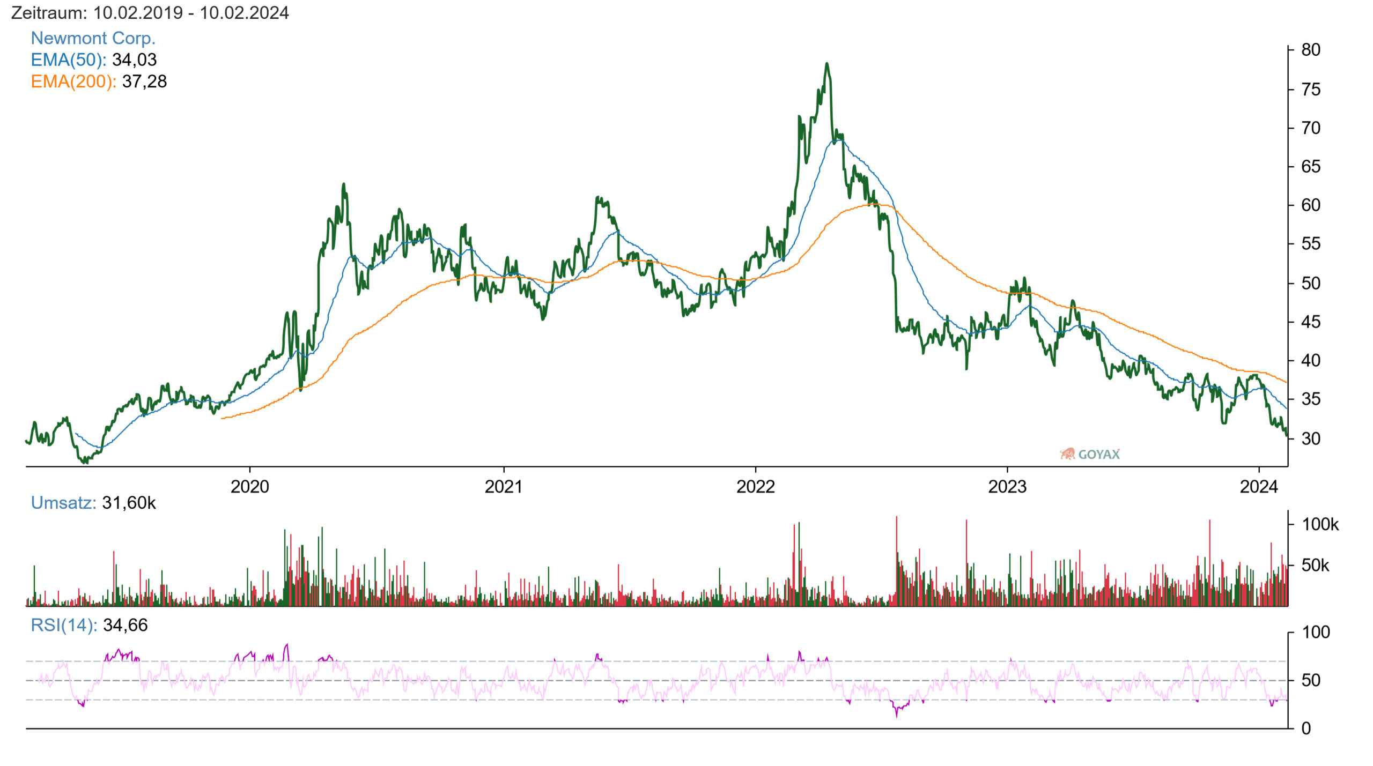Viewport: 1373px width, 766px height.
Task: Click the 55 price axis label
Action: (1311, 244)
